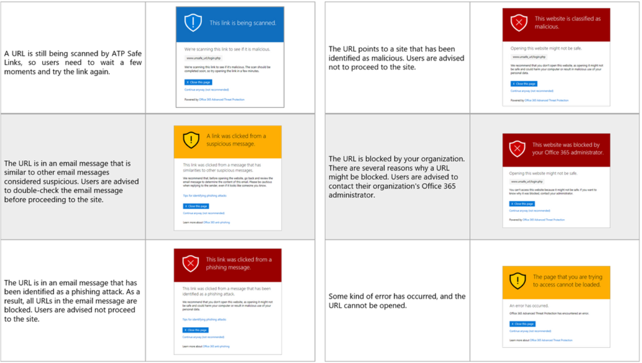The height and width of the screenshot is (363, 642).
Task: Open Tips for identifying phishing attacks on phishing card
Action: point(204,319)
